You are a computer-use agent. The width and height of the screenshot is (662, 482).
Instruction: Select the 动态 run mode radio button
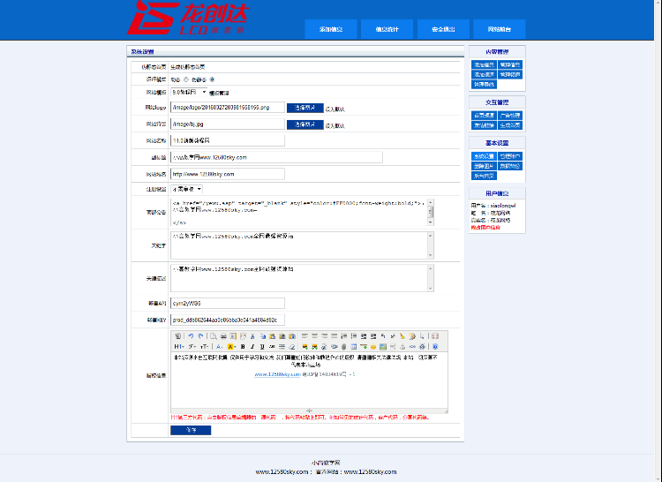coord(187,79)
